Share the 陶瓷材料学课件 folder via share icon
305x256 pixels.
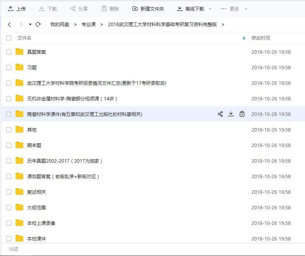(x=220, y=114)
